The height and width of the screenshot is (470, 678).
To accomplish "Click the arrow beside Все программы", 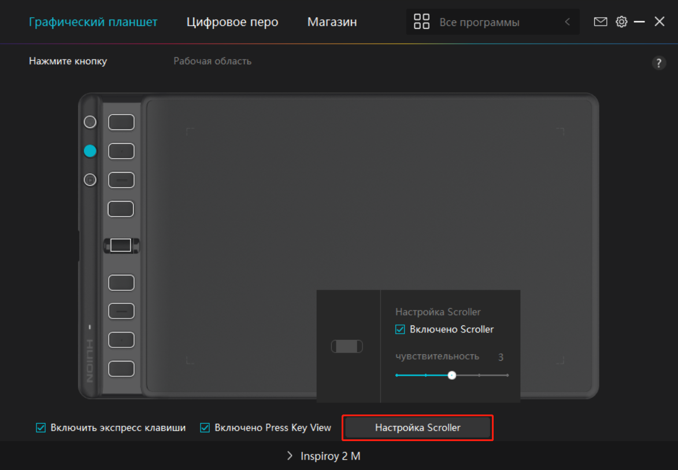I will (x=568, y=22).
